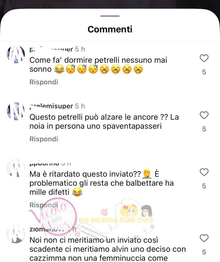Open the first comment's username
220x262 pixels.
click(51, 49)
